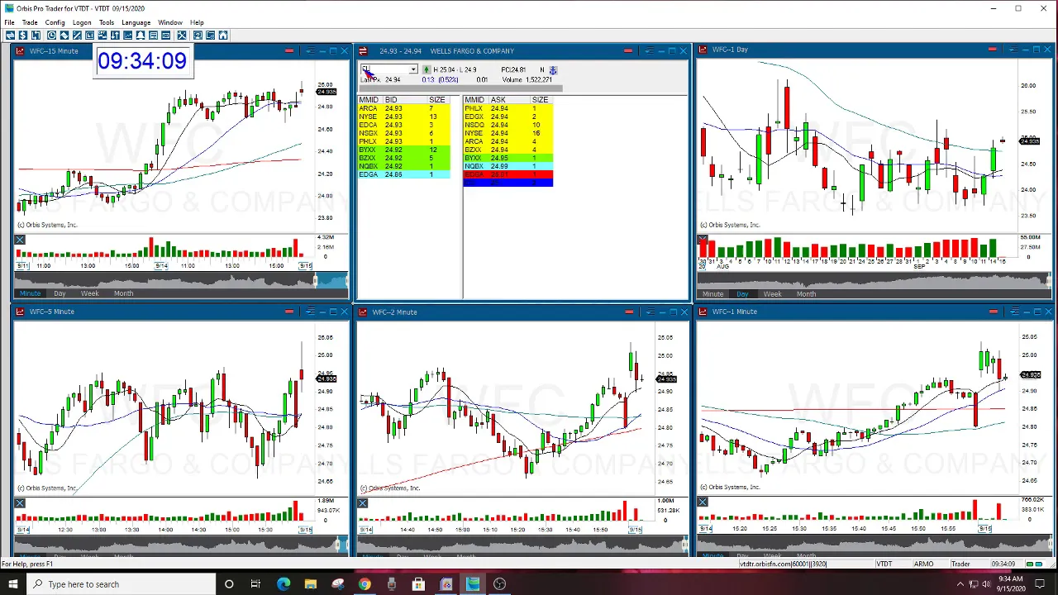Image resolution: width=1058 pixels, height=595 pixels.
Task: Click the ARCA 24.93 bid row
Action: tap(404, 108)
